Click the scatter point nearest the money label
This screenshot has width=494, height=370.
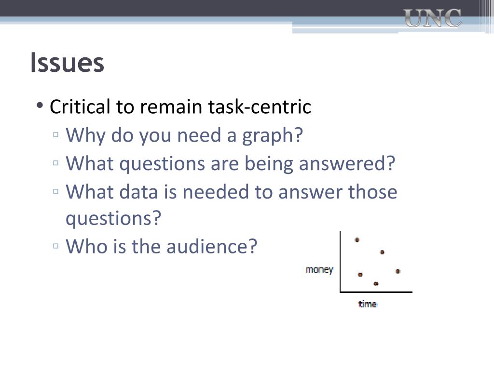[x=360, y=274]
